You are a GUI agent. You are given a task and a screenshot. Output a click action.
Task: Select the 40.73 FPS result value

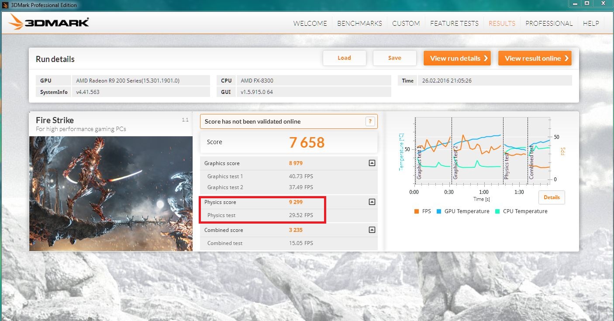pos(301,176)
